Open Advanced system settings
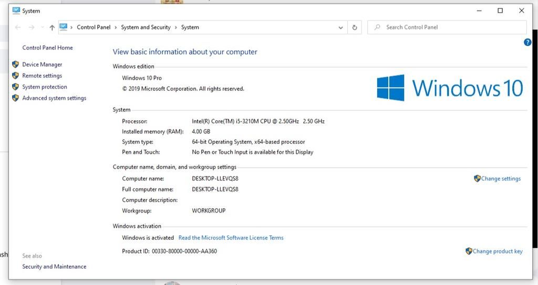The width and height of the screenshot is (538, 285). (x=54, y=98)
